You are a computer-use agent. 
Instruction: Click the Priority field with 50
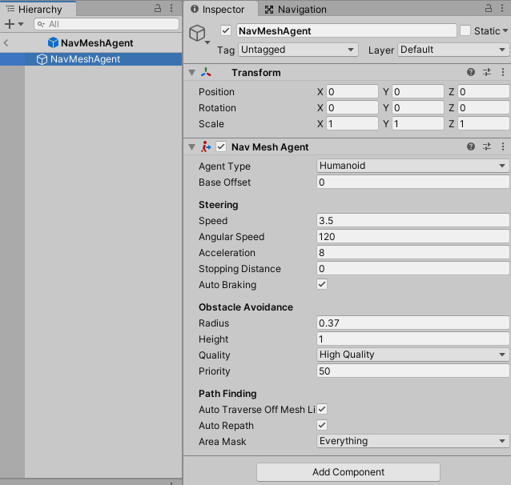click(x=413, y=371)
